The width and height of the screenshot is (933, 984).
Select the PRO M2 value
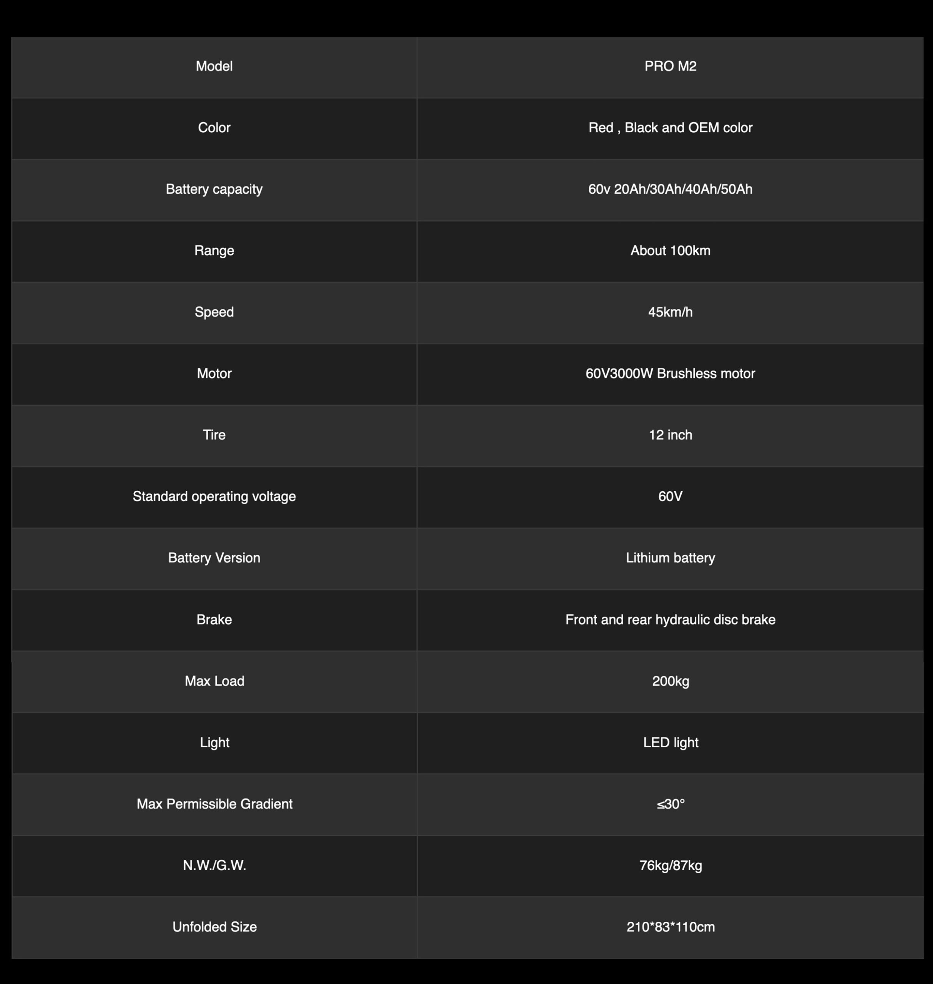pos(670,66)
